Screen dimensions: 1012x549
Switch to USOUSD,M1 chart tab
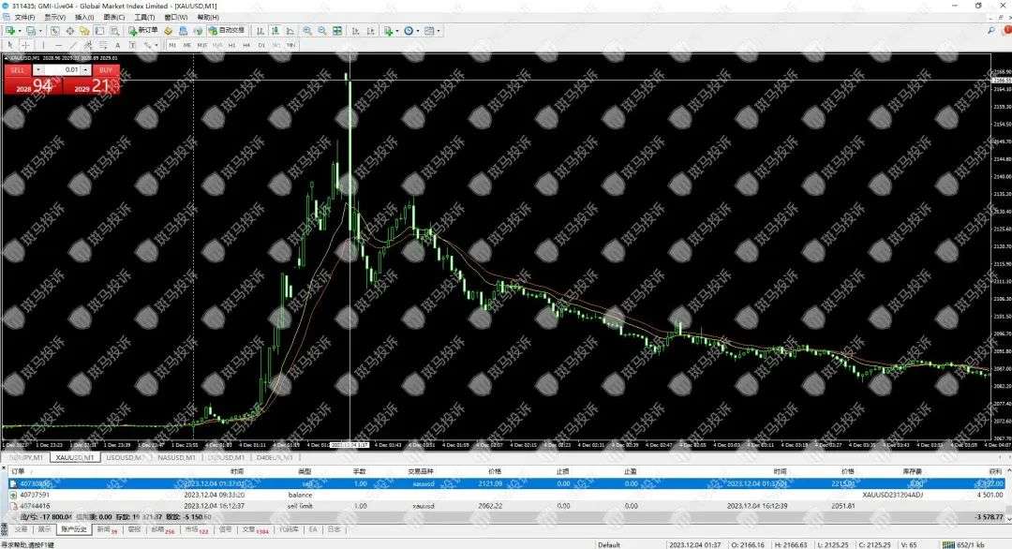point(124,457)
